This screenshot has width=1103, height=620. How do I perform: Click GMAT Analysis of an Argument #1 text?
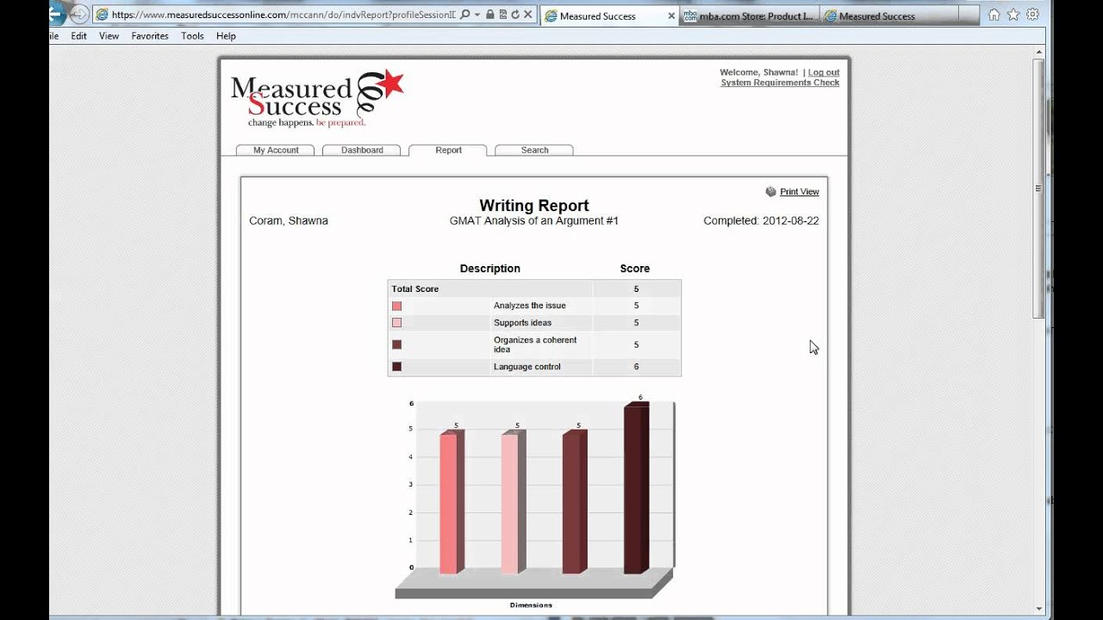pos(534,220)
